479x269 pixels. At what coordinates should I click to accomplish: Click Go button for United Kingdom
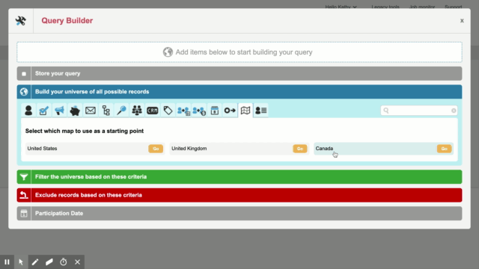point(300,149)
